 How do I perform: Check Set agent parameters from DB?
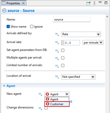63,50
